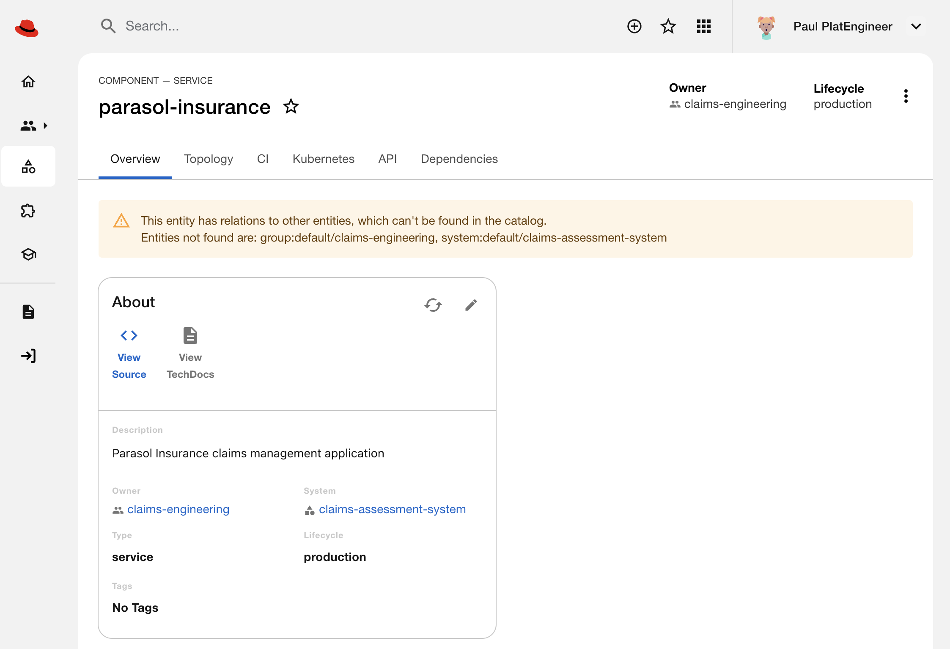
Task: Switch to the Topology tab
Action: 209,159
